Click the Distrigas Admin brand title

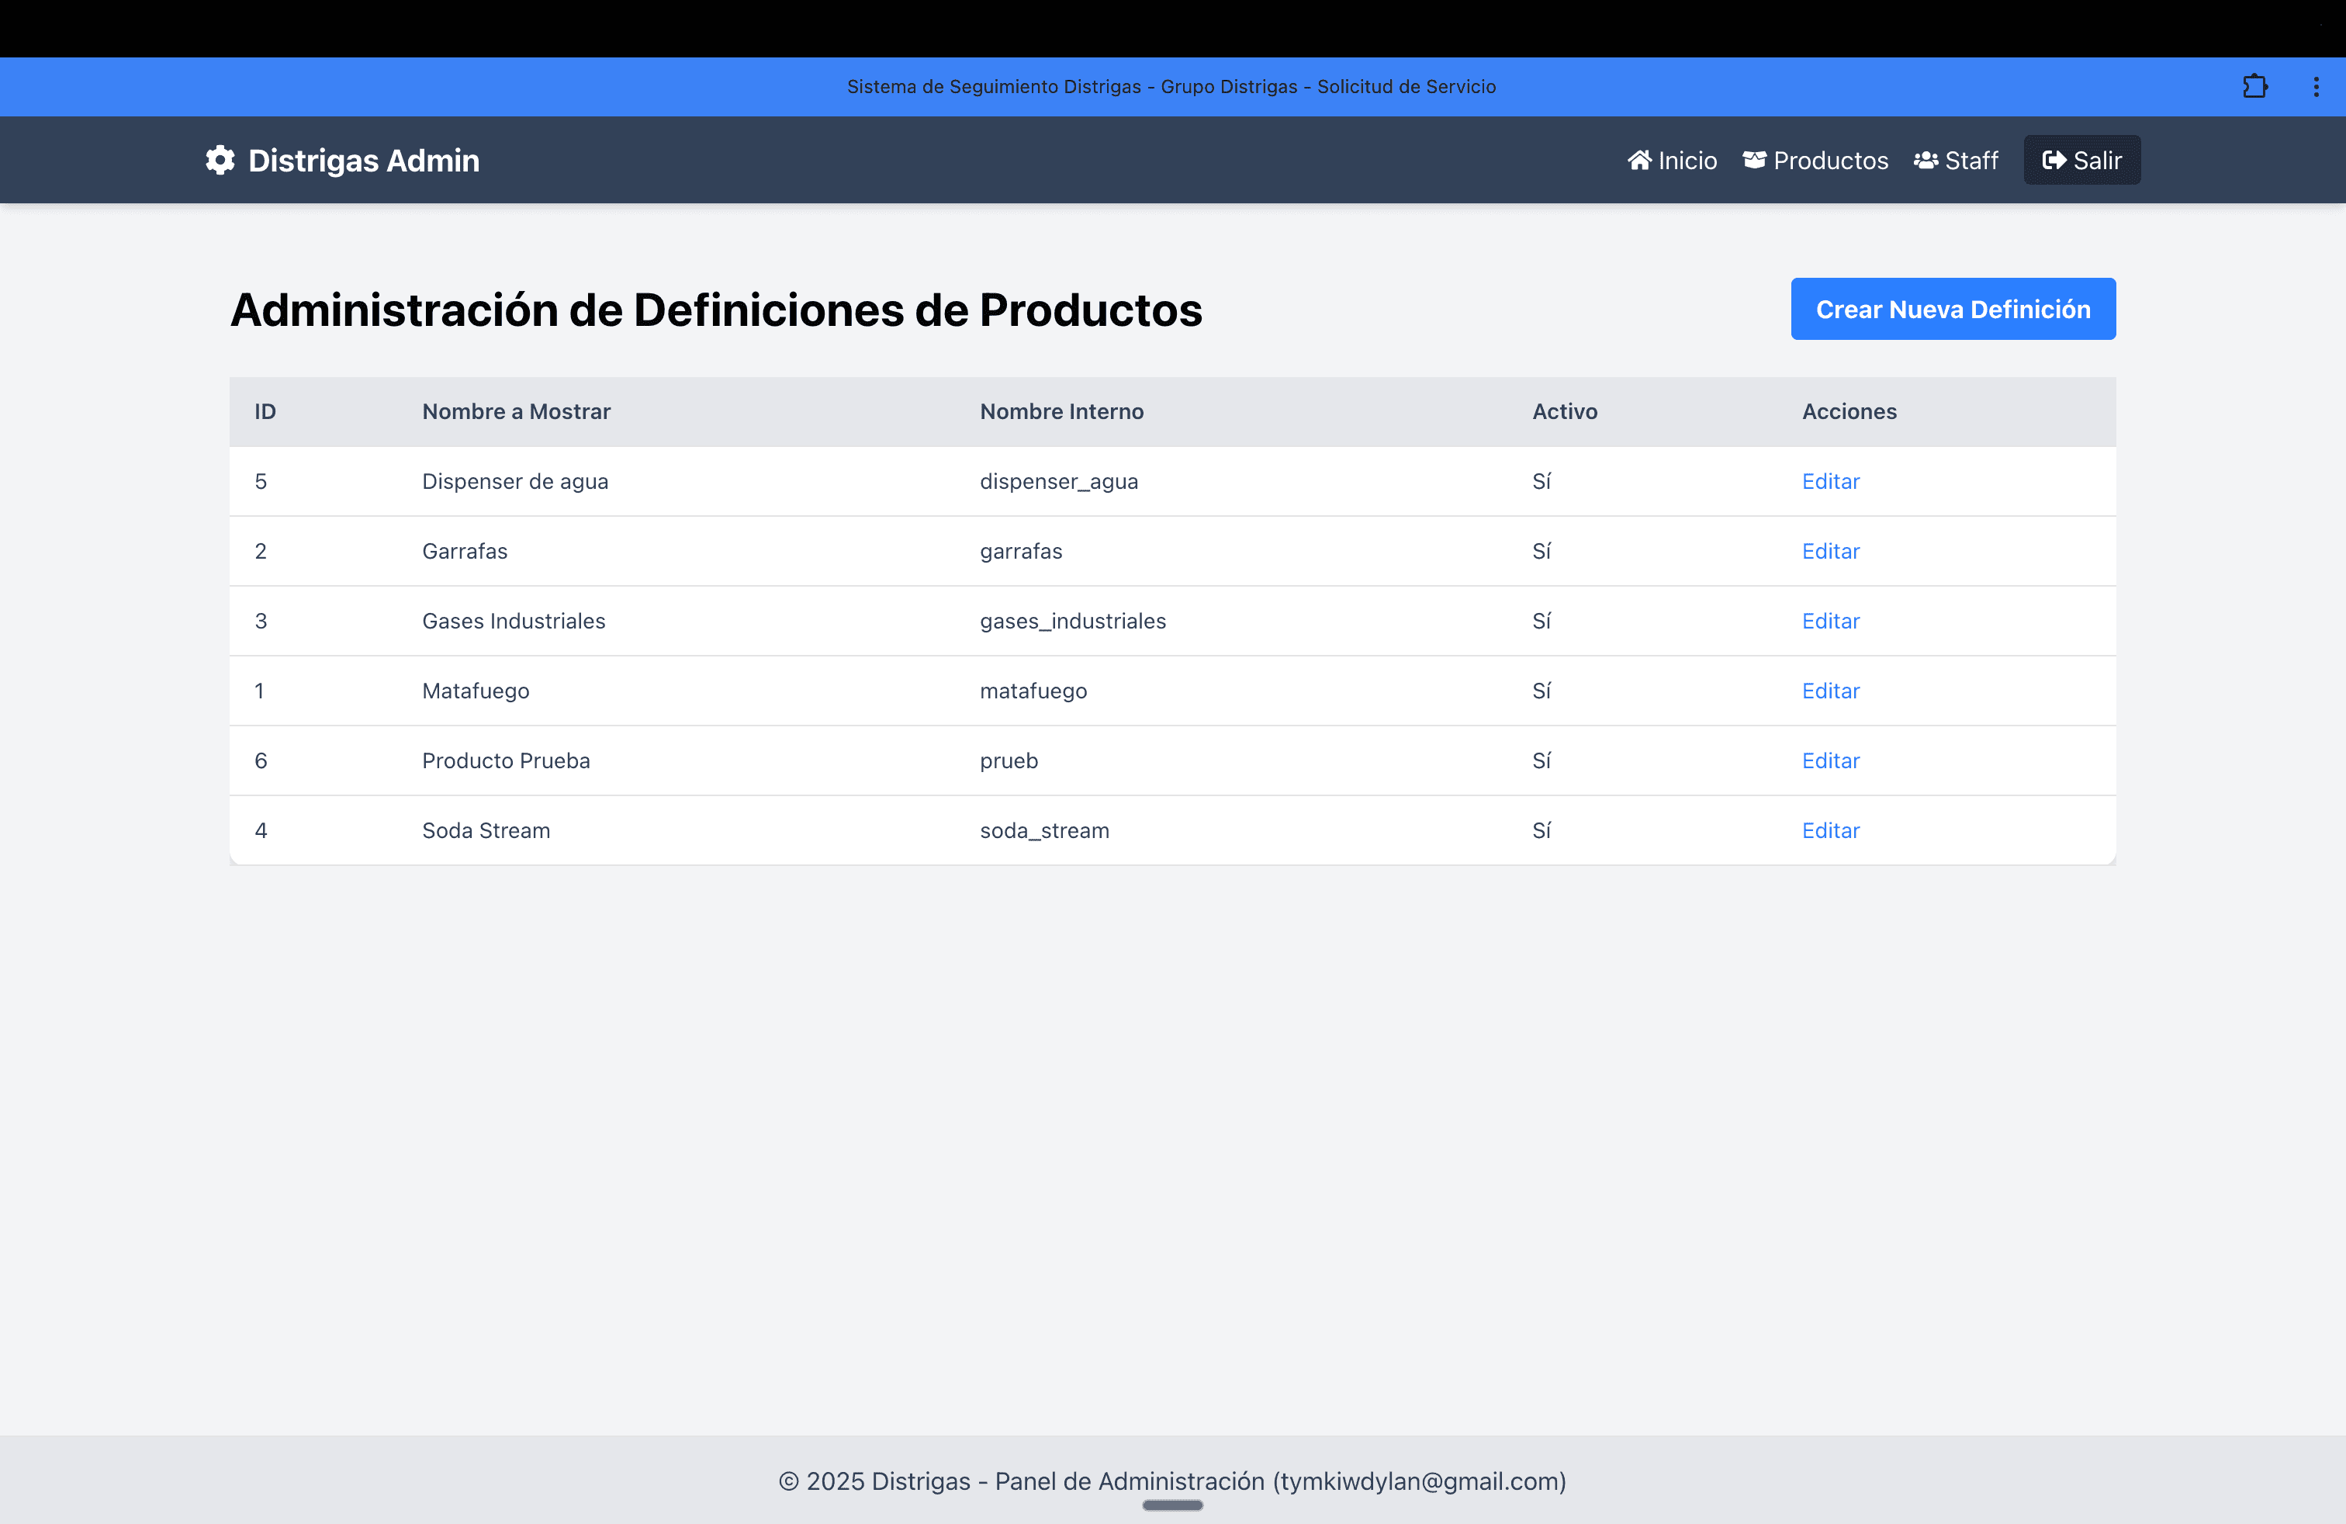364,160
